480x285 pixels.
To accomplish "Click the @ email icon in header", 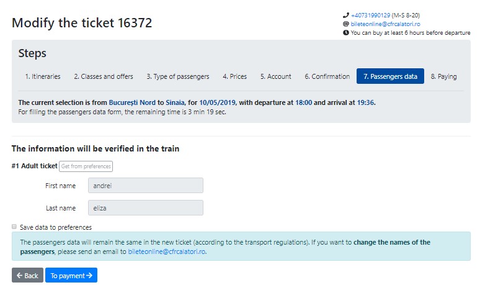I will click(x=345, y=24).
